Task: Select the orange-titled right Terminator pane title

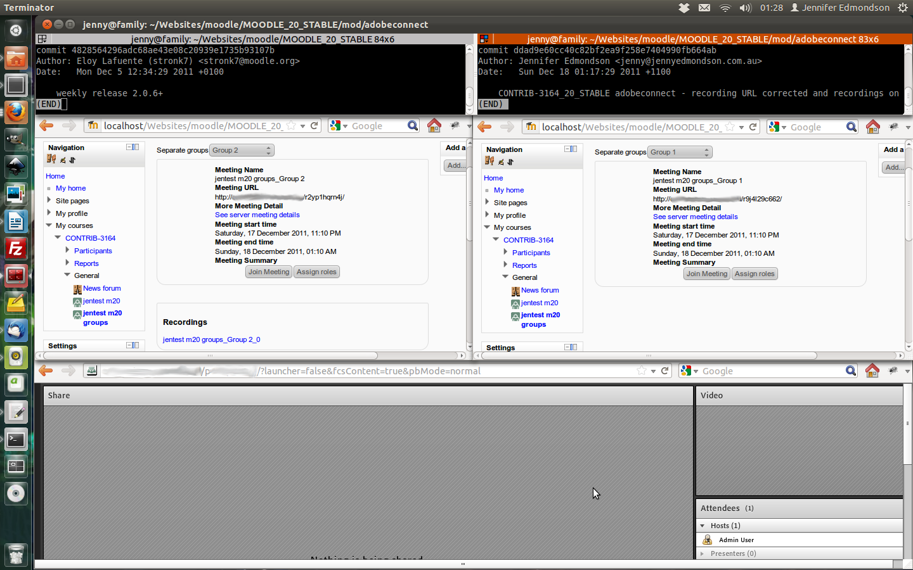Action: tap(703, 39)
